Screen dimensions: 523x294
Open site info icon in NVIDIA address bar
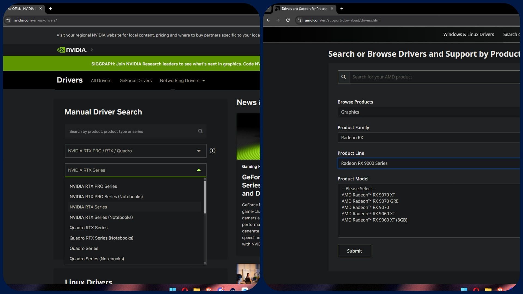(x=8, y=20)
